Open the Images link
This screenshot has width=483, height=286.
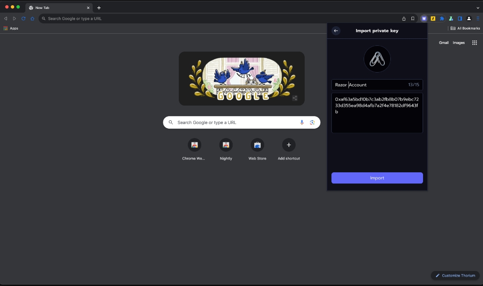(x=459, y=43)
